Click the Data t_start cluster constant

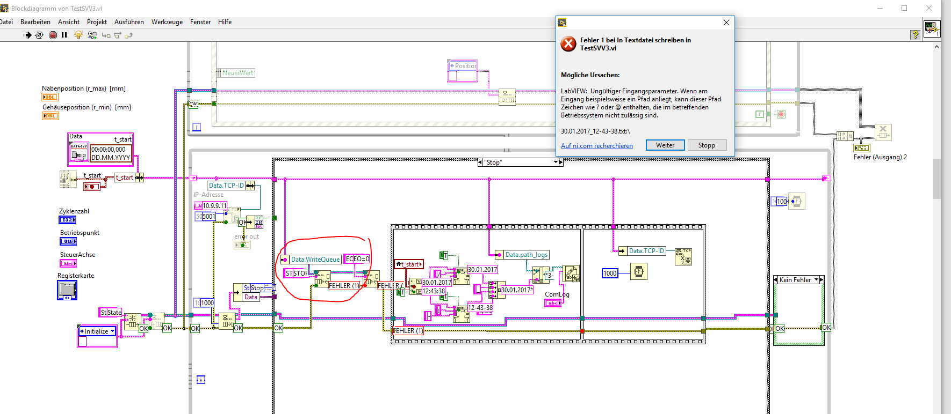(100, 149)
